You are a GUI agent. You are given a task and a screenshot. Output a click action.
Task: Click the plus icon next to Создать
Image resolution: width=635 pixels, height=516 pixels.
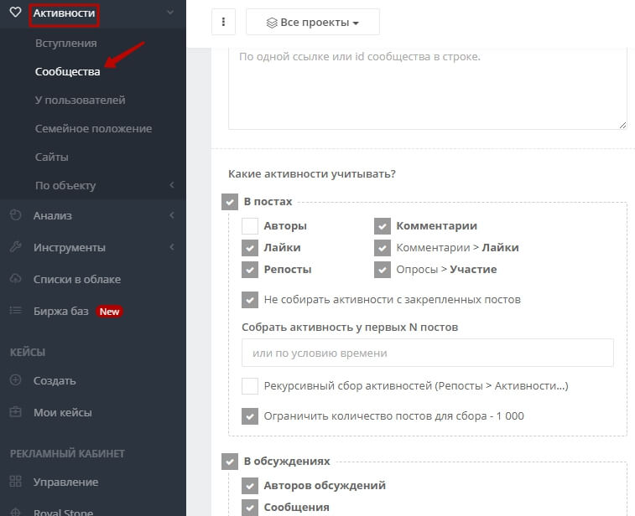coord(15,380)
